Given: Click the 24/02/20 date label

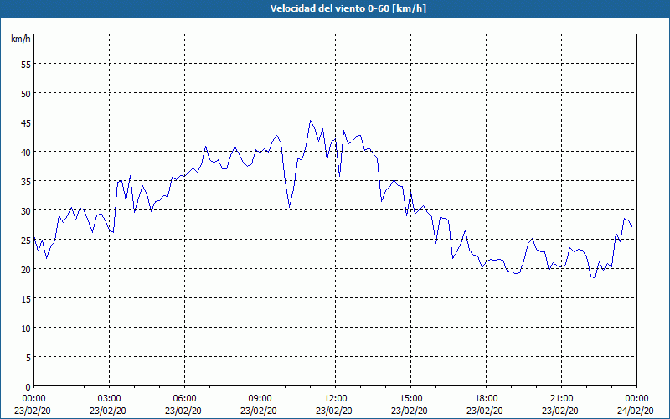Looking at the screenshot, I should click(636, 411).
